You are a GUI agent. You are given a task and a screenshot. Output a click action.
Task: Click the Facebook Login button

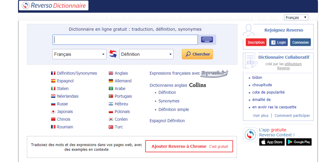click(278, 42)
